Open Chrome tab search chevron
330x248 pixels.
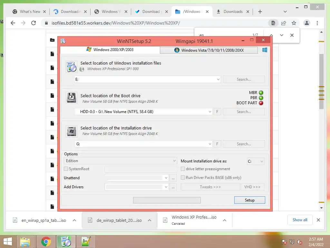[x=285, y=12]
